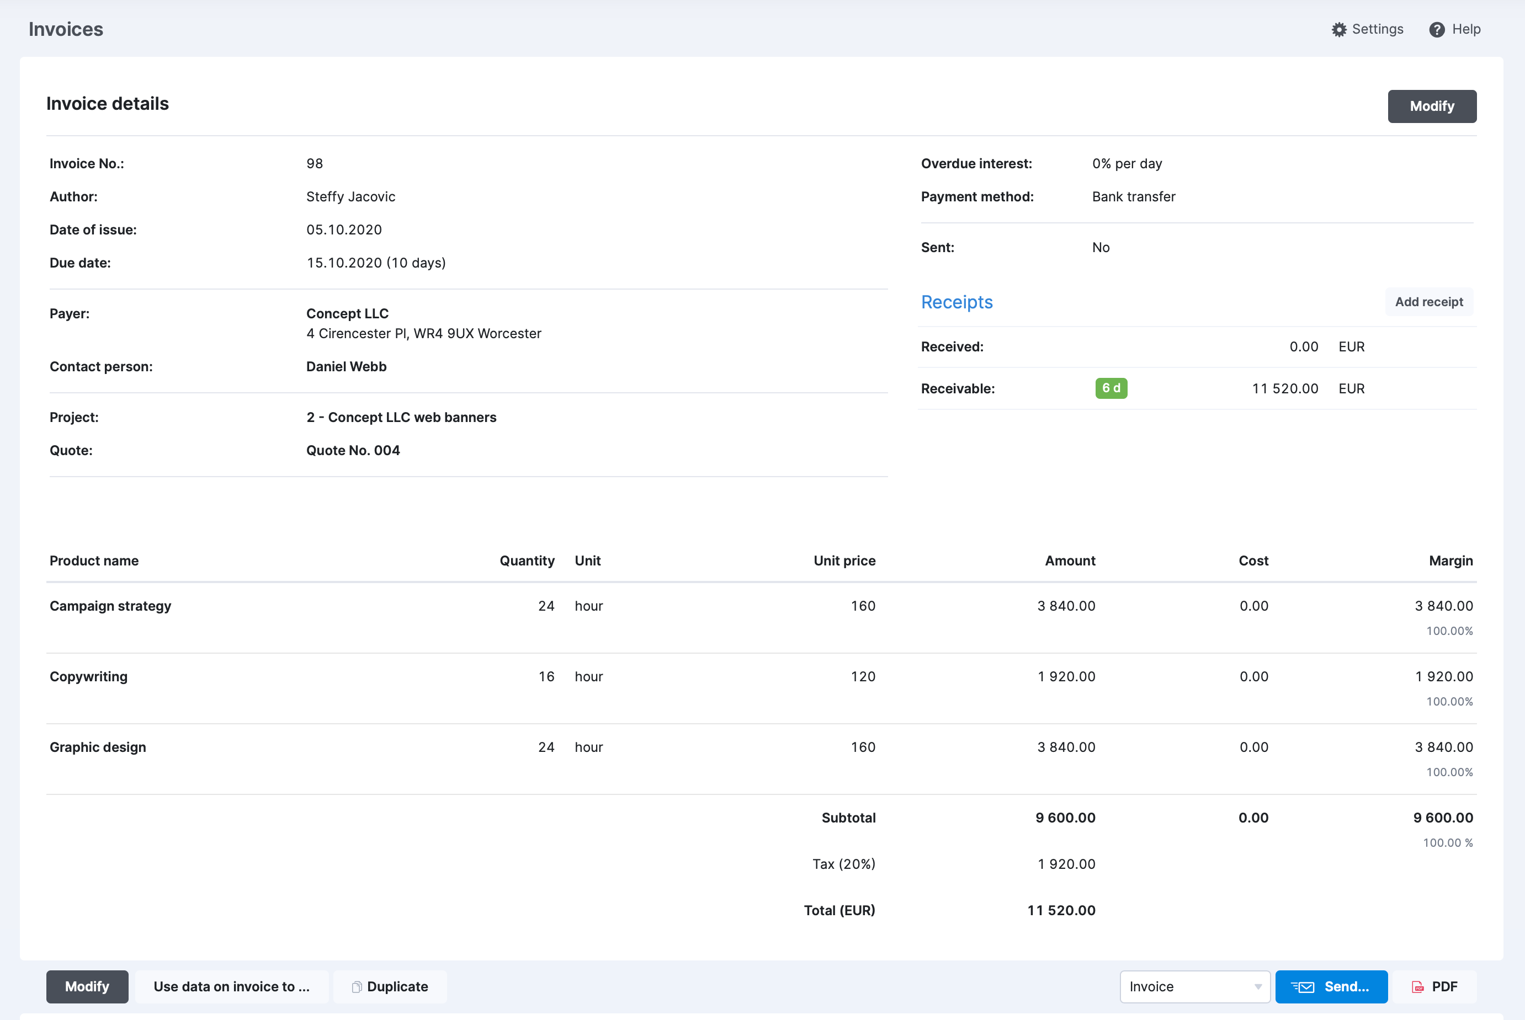Click the Total (EUR) amount 11 520.00
Image resolution: width=1525 pixels, height=1020 pixels.
(x=1061, y=910)
